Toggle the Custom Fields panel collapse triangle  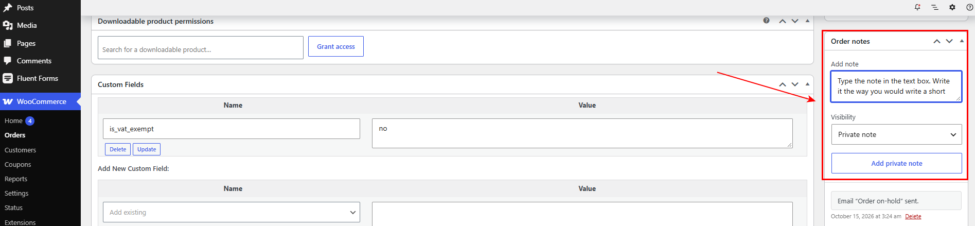click(x=807, y=84)
